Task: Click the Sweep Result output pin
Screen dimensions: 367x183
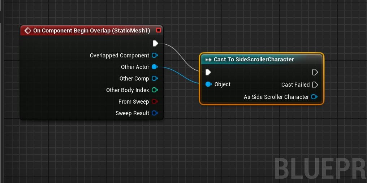Action: point(155,113)
